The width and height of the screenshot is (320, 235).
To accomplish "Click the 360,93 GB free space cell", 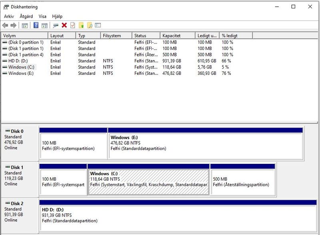I will pos(207,73).
